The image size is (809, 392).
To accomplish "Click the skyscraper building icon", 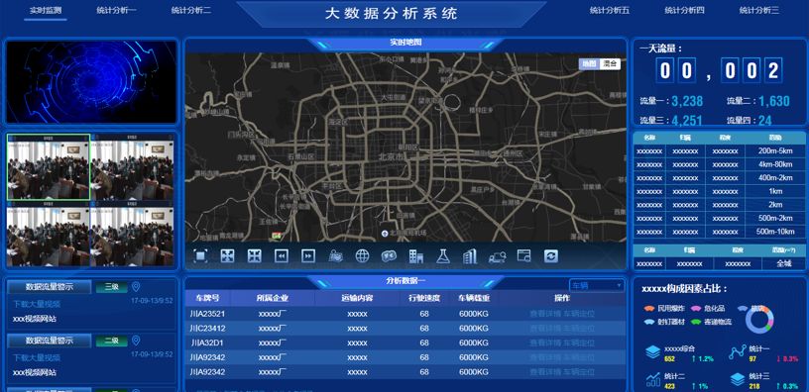I will tap(470, 256).
